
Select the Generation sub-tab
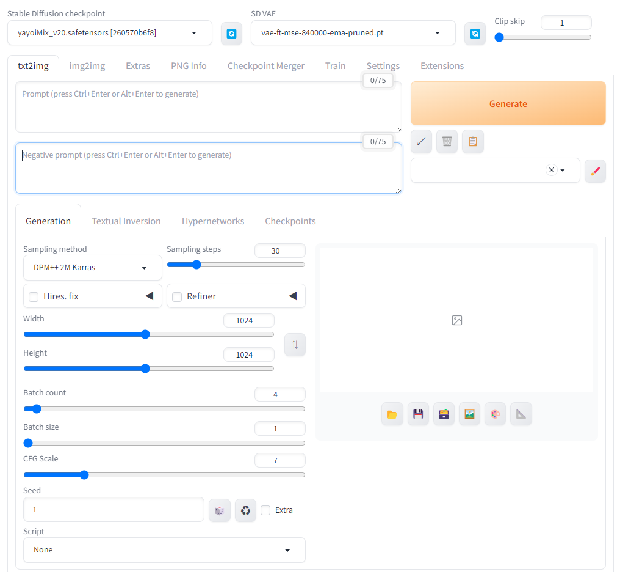tap(48, 221)
